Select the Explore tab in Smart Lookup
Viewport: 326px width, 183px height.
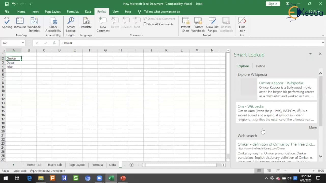[243, 66]
